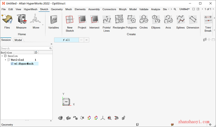The height and width of the screenshot is (127, 216).
Task: Choose the Points/Lines tool
Action: [x=106, y=24]
